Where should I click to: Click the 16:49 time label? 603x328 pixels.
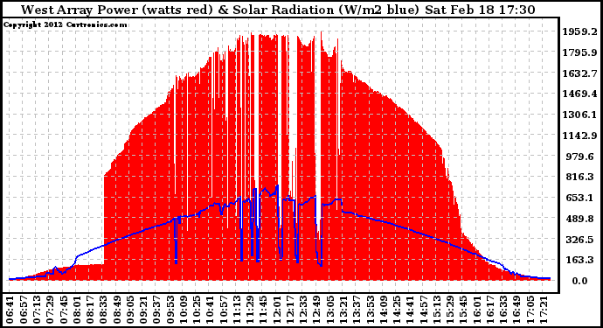[x=516, y=310]
